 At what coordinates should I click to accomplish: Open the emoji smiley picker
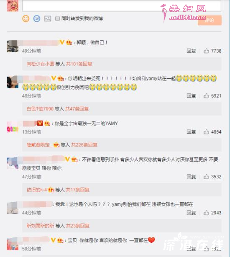tap(26, 18)
